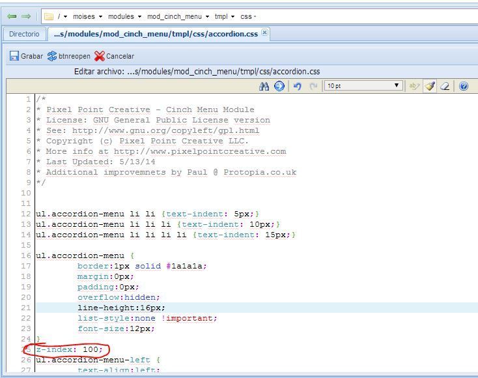
Task: Expand the root slash path dropdown
Action: coord(65,17)
